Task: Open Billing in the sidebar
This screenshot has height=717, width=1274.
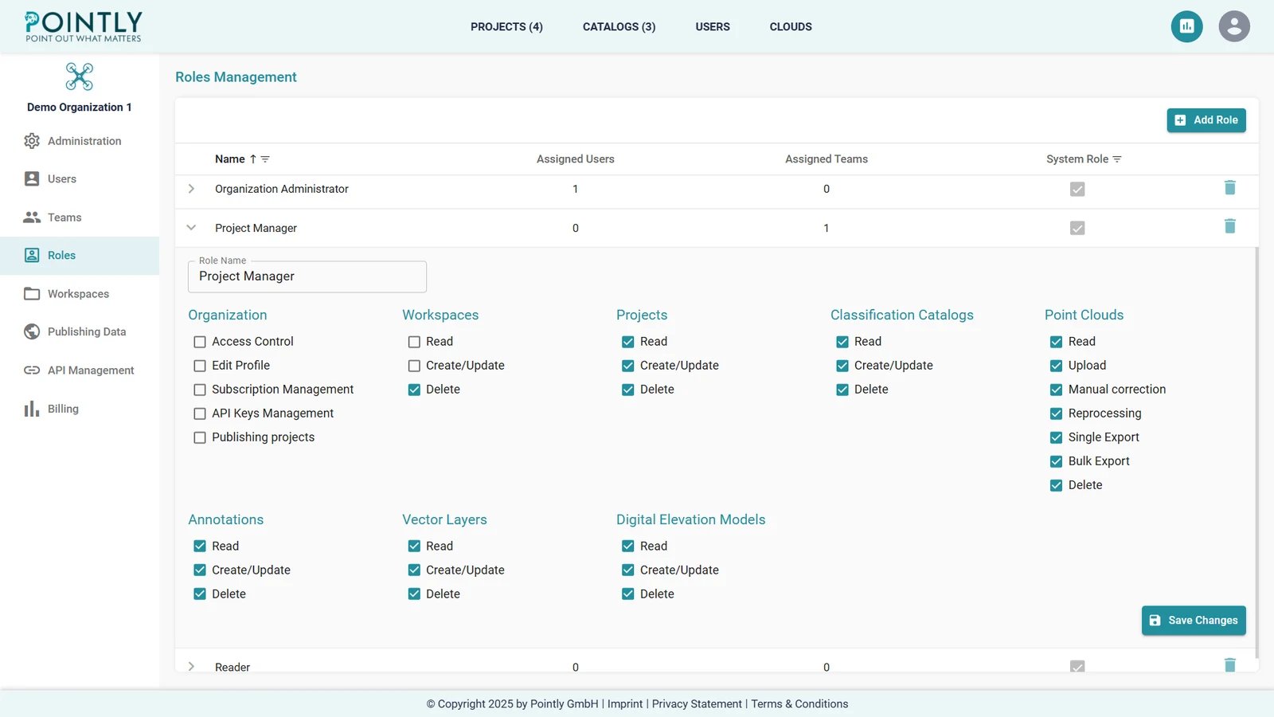Action: (80, 409)
